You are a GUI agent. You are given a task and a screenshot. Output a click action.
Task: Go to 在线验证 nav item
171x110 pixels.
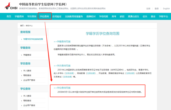pos(57,16)
